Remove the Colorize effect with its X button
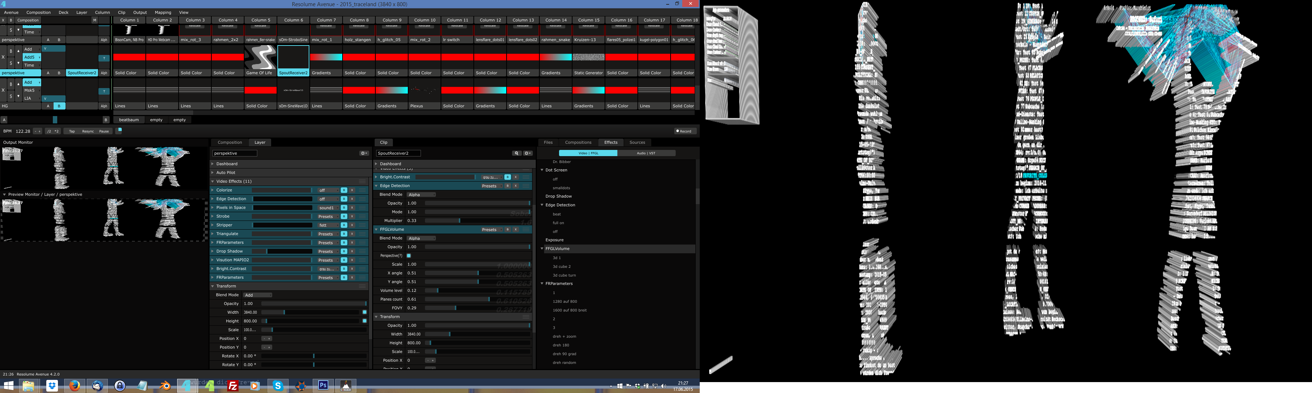The height and width of the screenshot is (393, 1312). (352, 190)
